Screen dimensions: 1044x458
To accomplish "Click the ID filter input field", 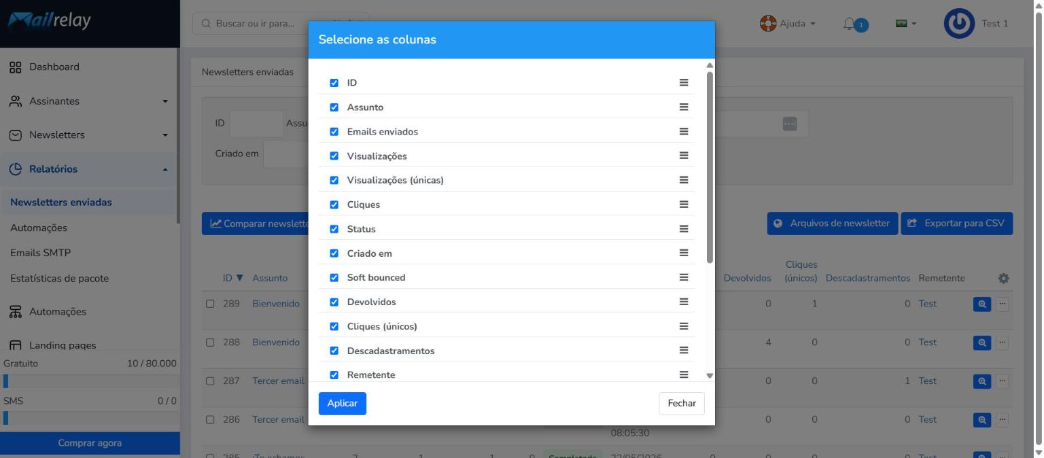I will pos(256,124).
